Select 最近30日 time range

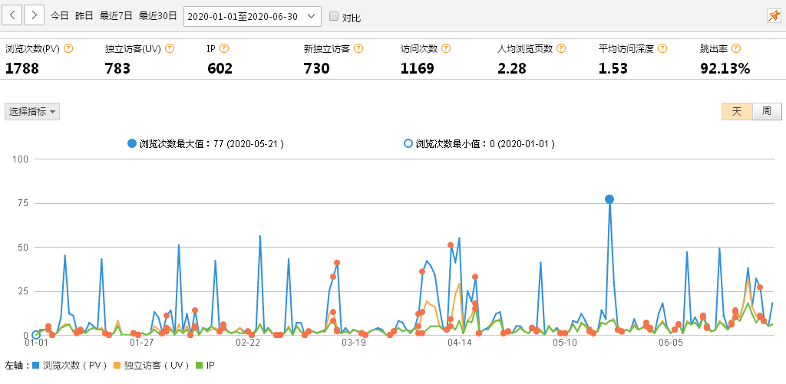(158, 16)
